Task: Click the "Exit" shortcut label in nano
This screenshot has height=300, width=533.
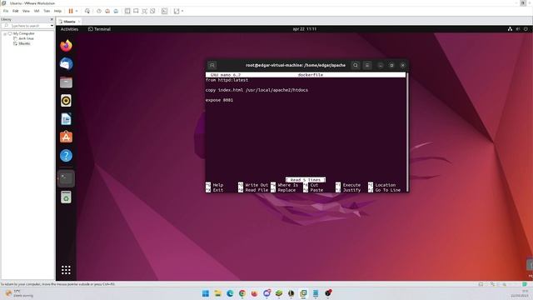Action: [x=218, y=190]
